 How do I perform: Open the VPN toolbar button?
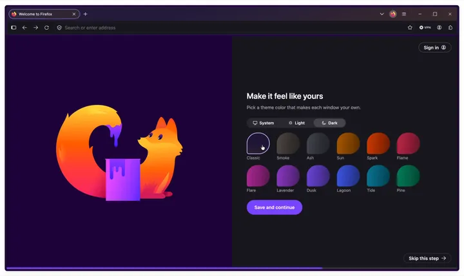coord(425,28)
